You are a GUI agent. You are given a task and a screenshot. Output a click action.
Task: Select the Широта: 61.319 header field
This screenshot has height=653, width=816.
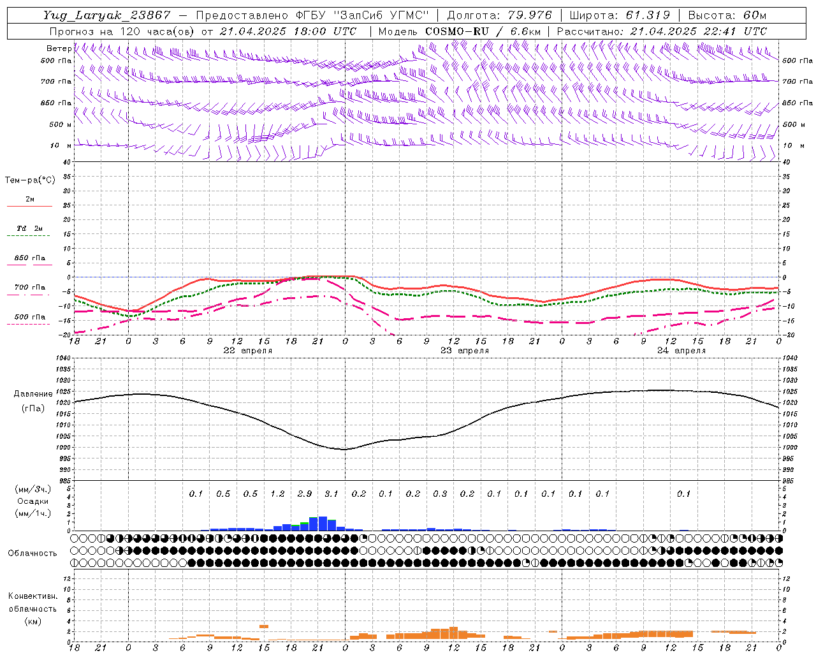(620, 15)
